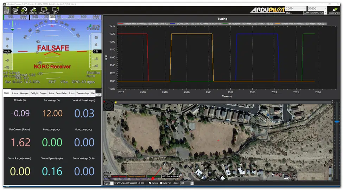The height and width of the screenshot is (190, 343).
Task: Click the Stabilize flight mode text on HUD
Action: (93, 73)
